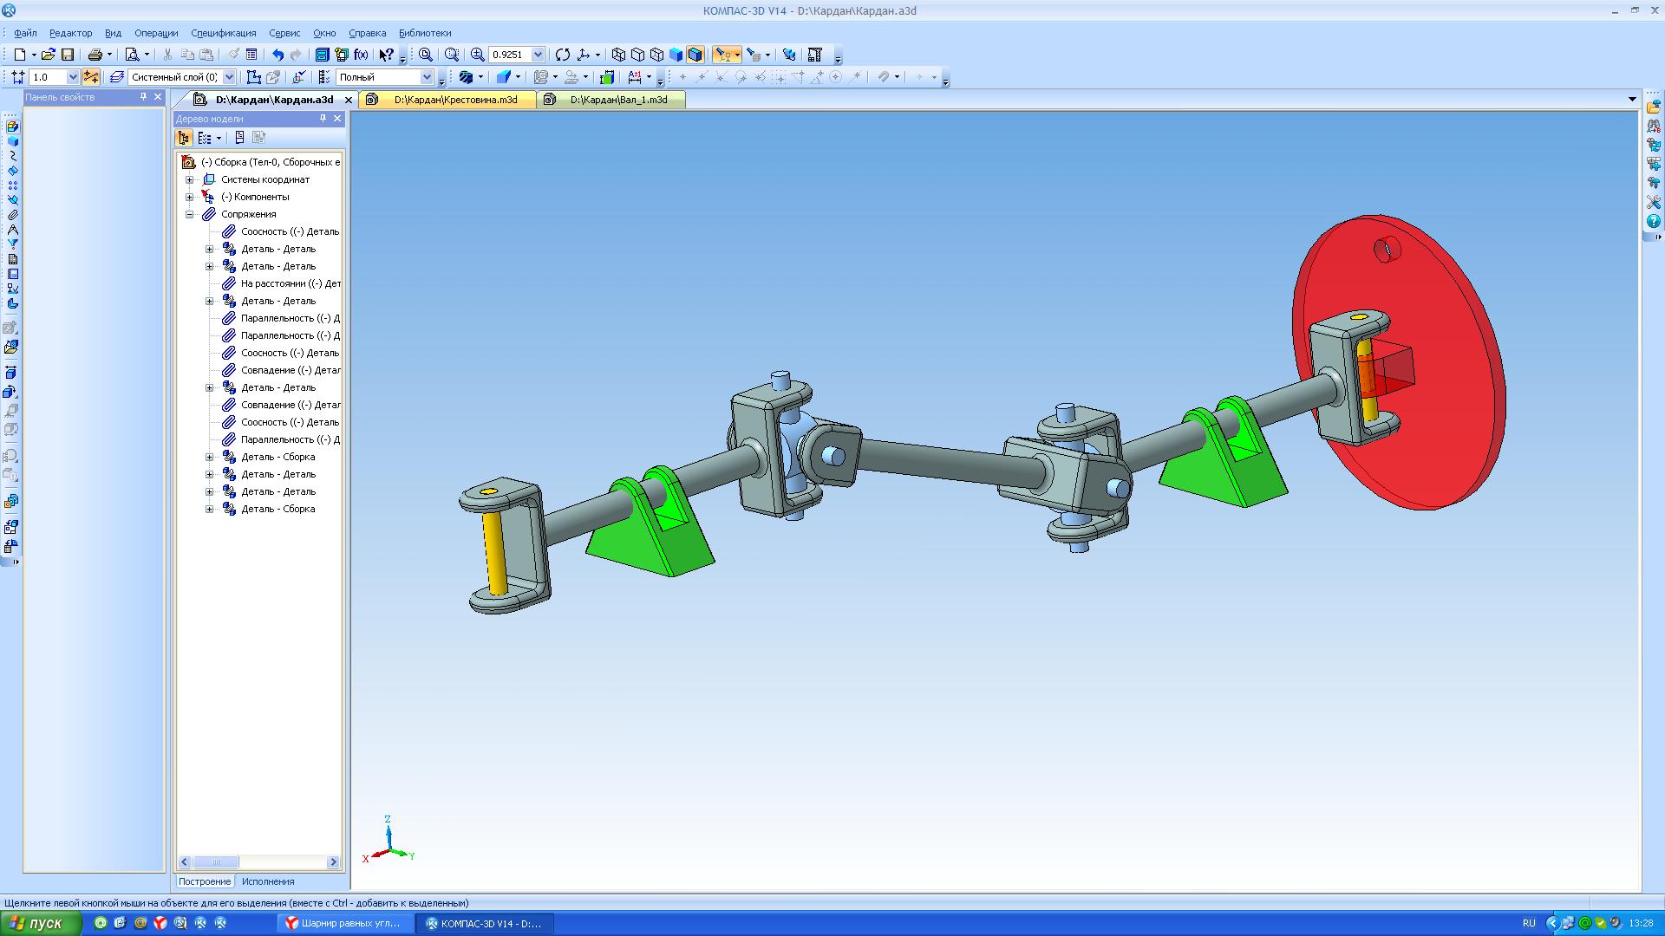Select the wireframe display mode icon

pyautogui.click(x=618, y=55)
